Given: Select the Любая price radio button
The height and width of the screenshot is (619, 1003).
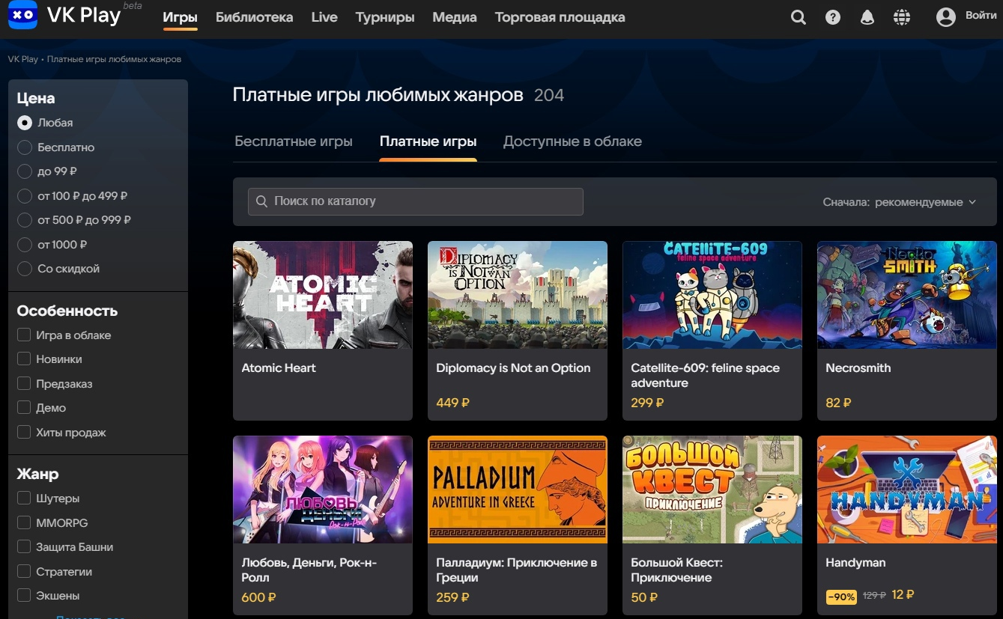Looking at the screenshot, I should coord(25,123).
